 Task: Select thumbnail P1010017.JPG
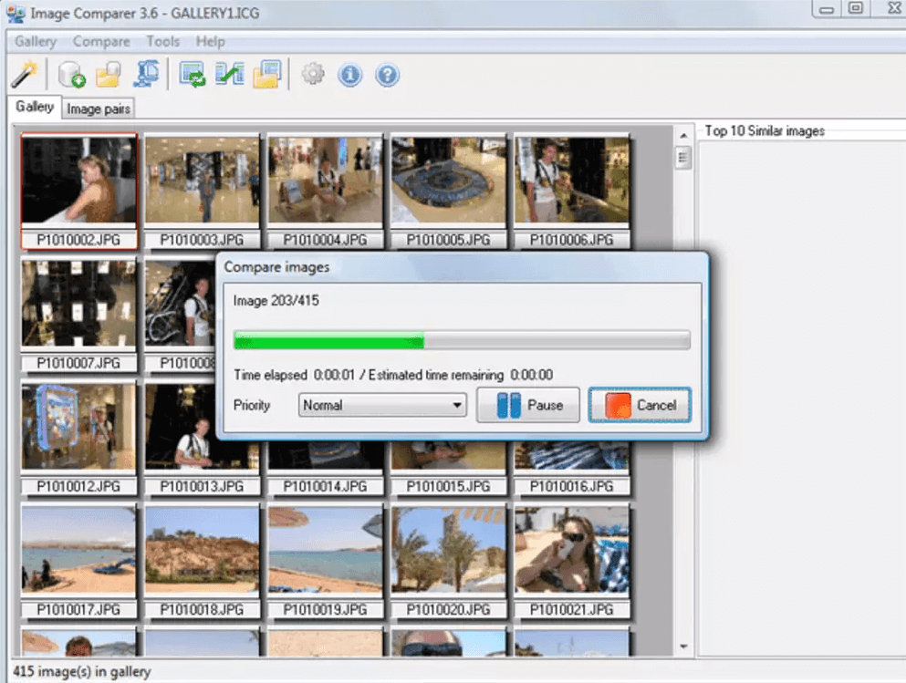78,561
